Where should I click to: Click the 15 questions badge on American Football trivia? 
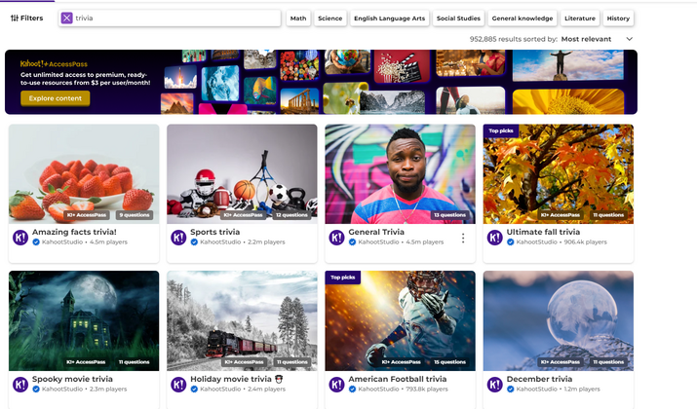tap(449, 362)
